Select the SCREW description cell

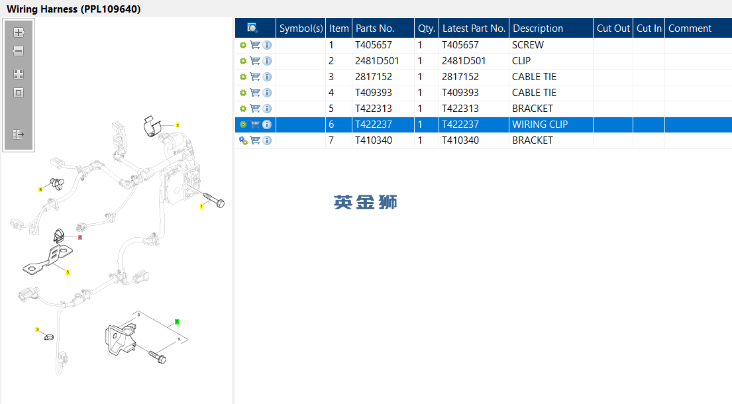(551, 45)
